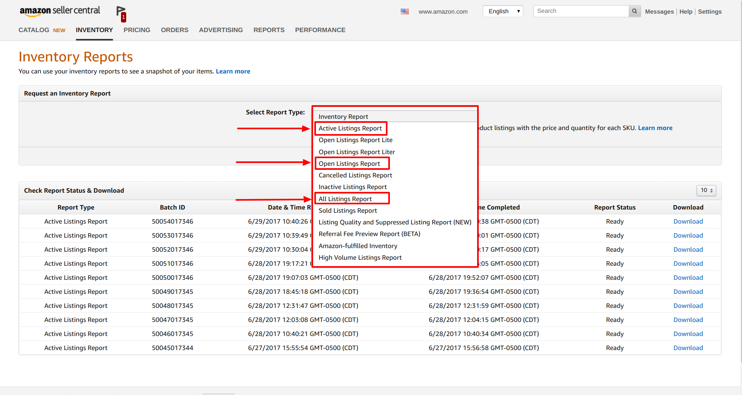Click requested date 6/28/2017 18:45:18 cell

(x=303, y=292)
